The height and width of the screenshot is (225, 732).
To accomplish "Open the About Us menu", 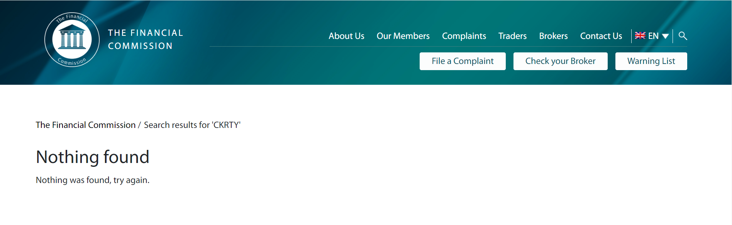I will (x=346, y=36).
